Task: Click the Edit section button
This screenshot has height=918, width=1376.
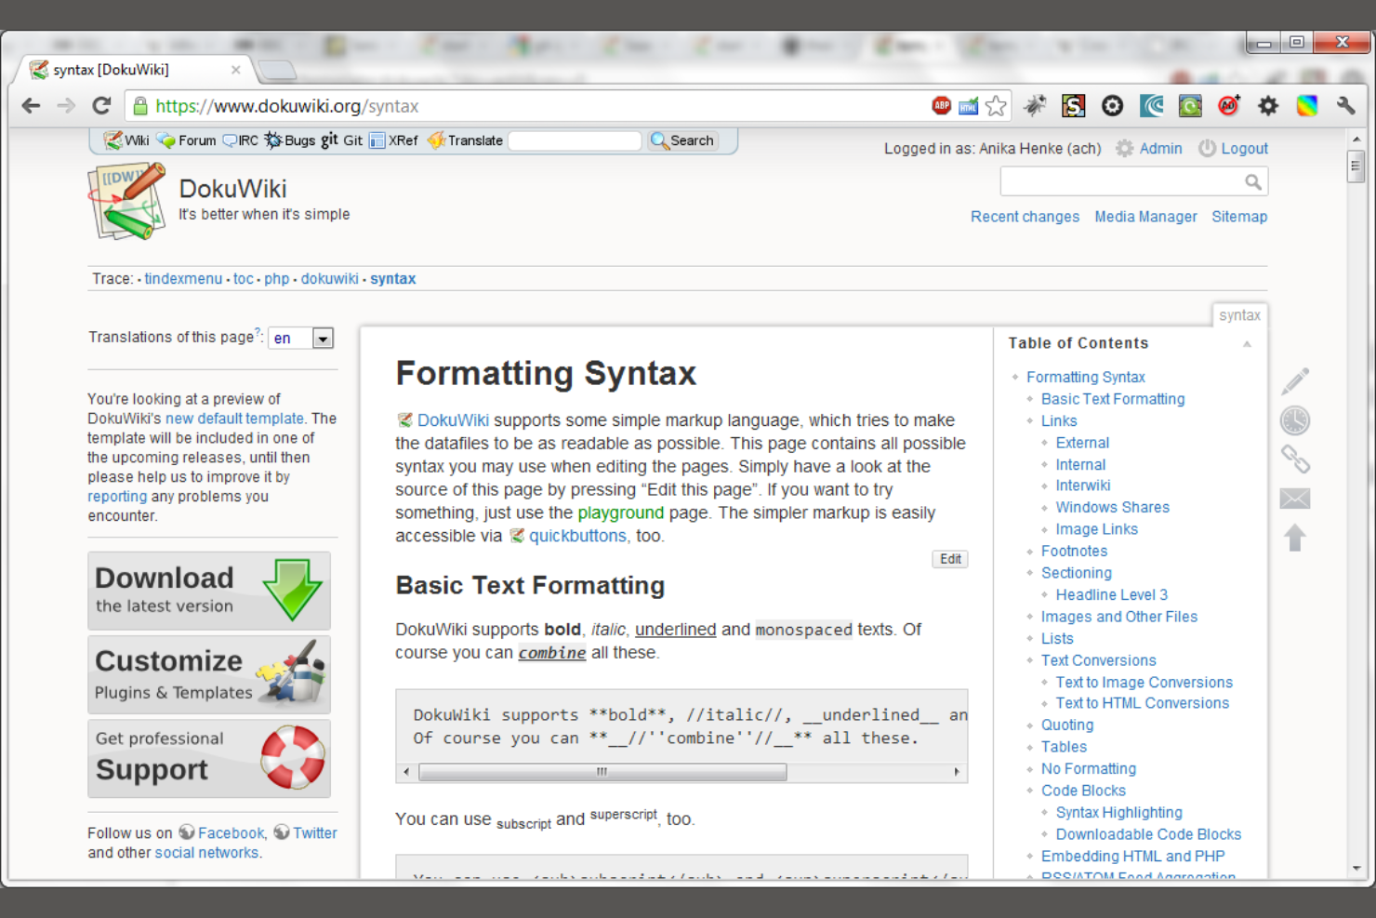Action: pyautogui.click(x=949, y=558)
